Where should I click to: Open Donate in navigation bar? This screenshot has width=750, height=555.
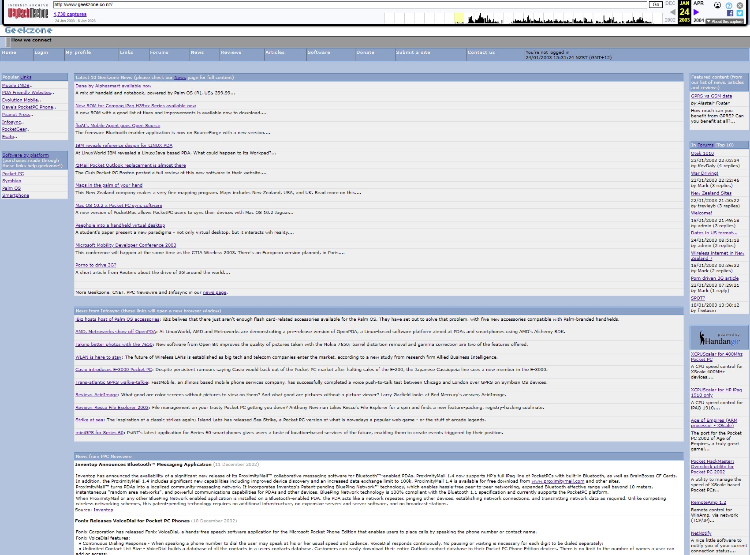click(x=365, y=52)
